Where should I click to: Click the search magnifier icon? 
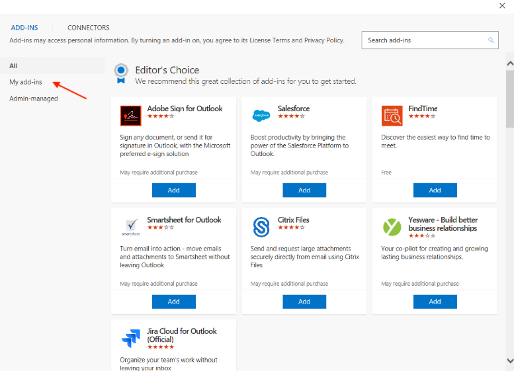pos(491,40)
